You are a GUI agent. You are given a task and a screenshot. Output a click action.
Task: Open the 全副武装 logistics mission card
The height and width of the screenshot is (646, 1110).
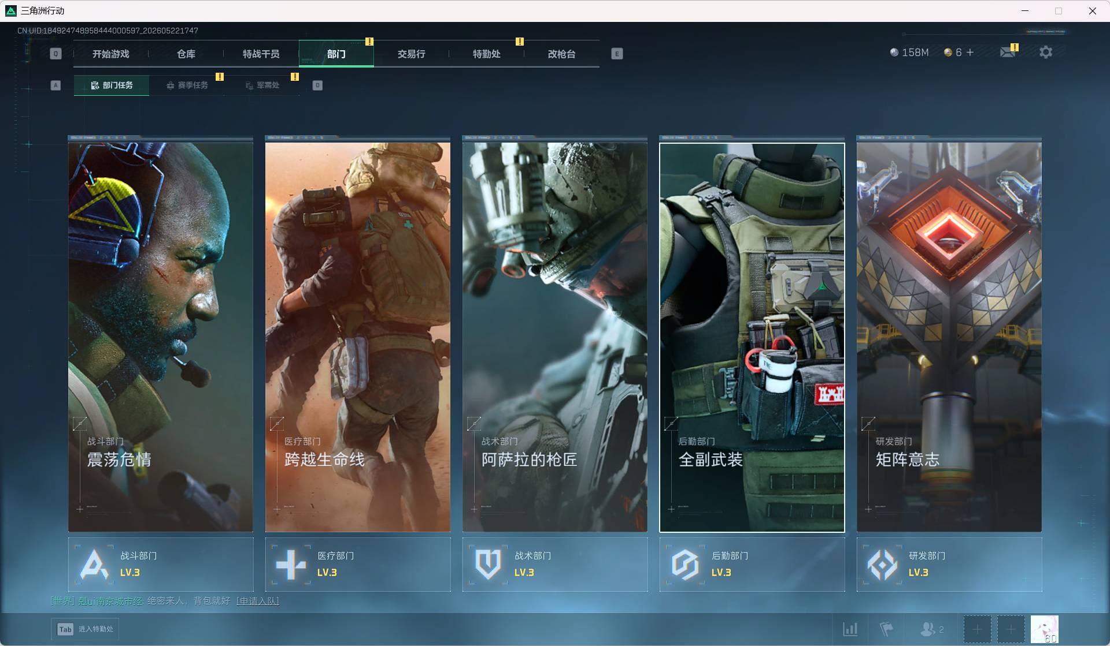752,337
